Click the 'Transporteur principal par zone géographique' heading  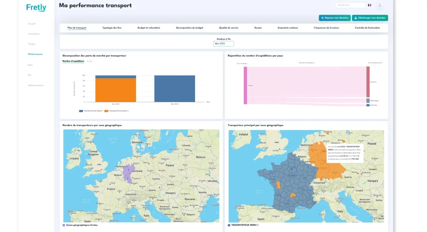[x=256, y=125]
